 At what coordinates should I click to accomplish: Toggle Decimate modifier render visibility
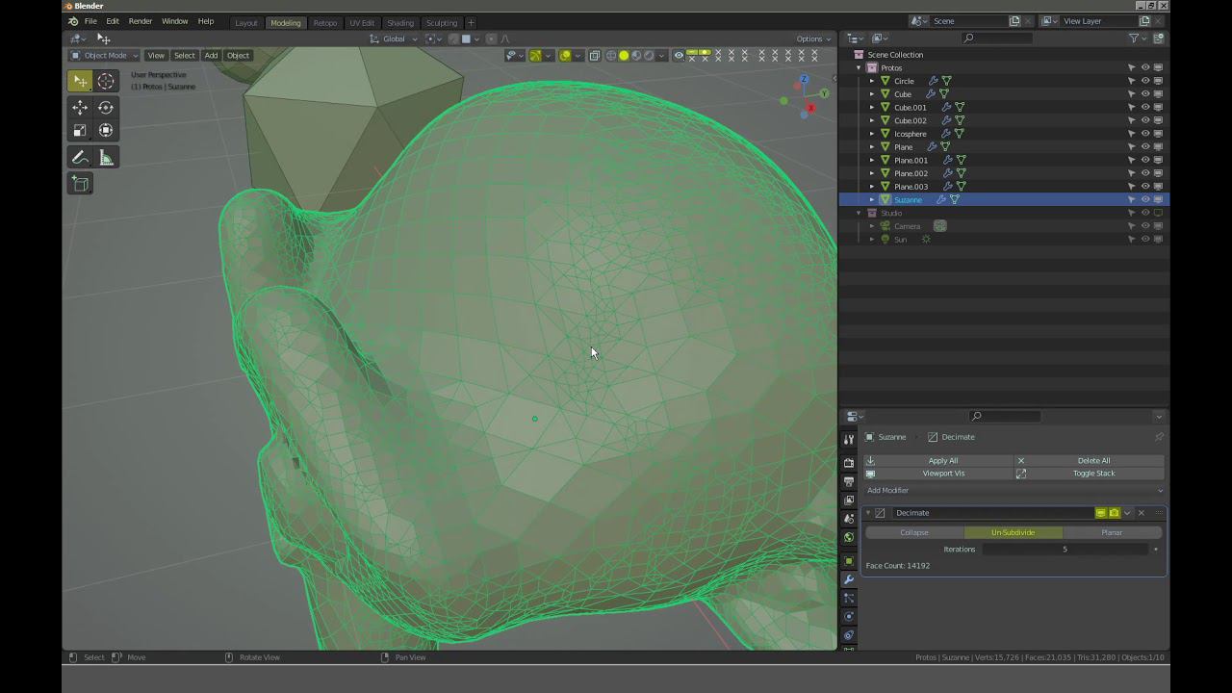1114,513
